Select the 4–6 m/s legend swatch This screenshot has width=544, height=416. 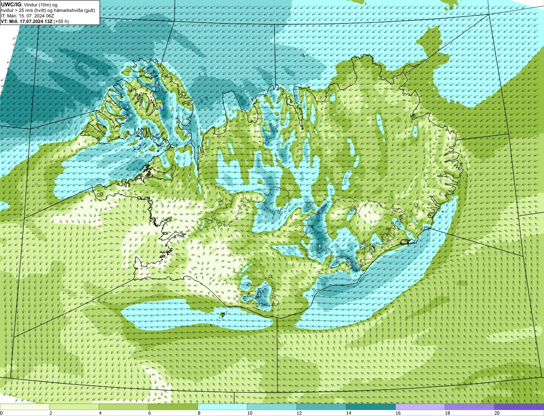click(x=124, y=407)
